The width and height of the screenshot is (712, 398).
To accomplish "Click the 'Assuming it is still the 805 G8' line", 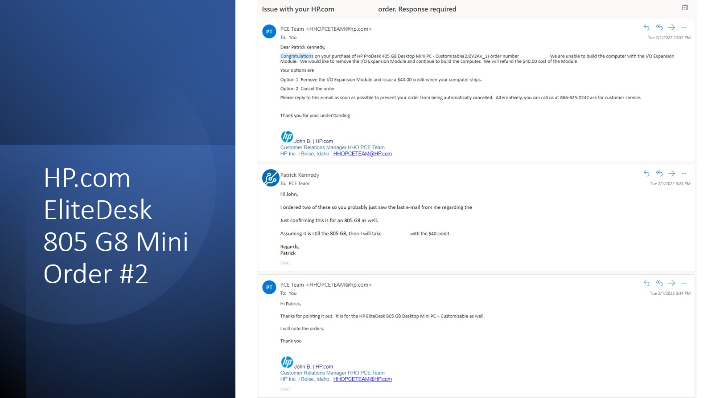I will pyautogui.click(x=366, y=234).
